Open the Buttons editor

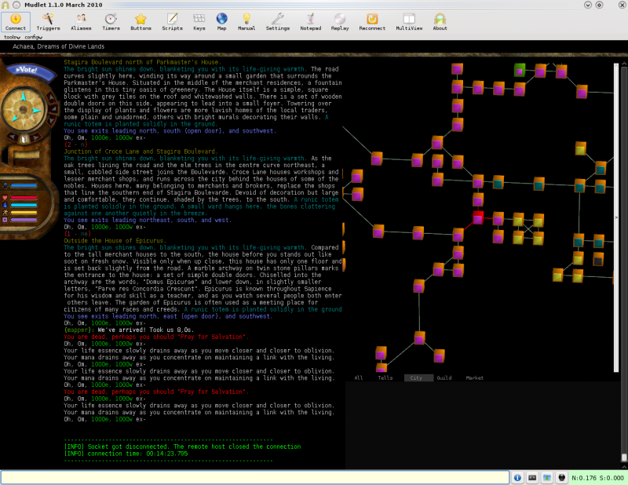141,22
